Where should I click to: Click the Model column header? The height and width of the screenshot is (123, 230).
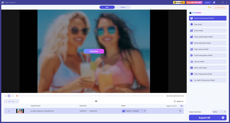coord(123,106)
